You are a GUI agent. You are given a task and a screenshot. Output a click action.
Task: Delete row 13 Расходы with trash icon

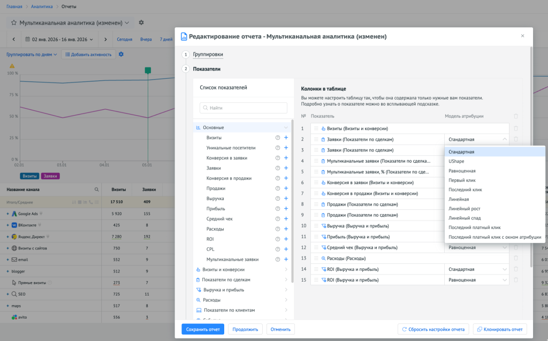pyautogui.click(x=516, y=258)
